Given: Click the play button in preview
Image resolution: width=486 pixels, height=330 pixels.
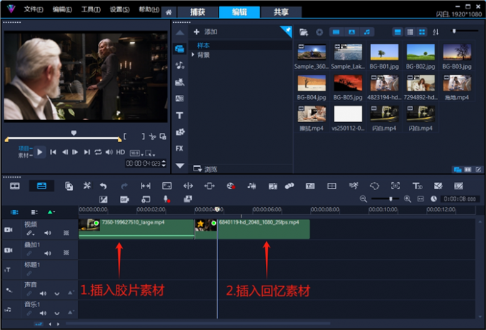Looking at the screenshot, I should click(40, 152).
